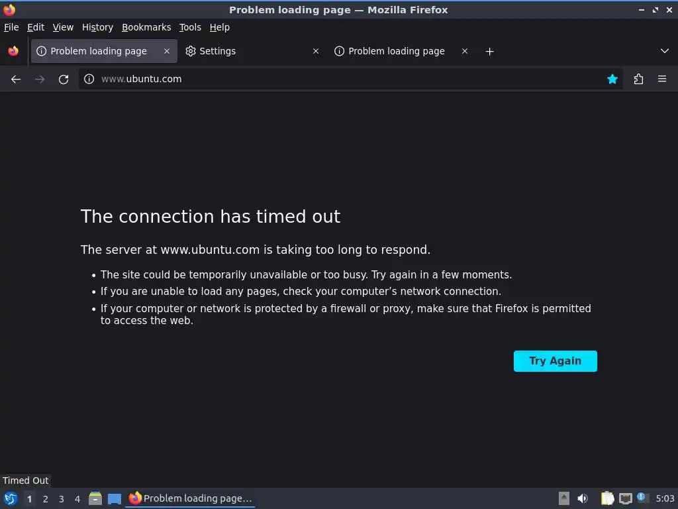The image size is (678, 509).
Task: Open the Edit menu
Action: coord(36,27)
